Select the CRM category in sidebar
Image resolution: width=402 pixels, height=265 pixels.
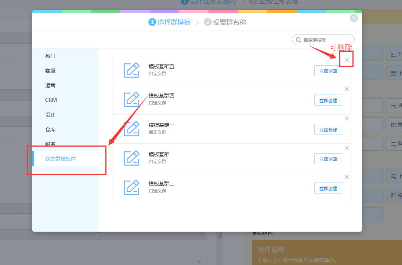click(51, 100)
